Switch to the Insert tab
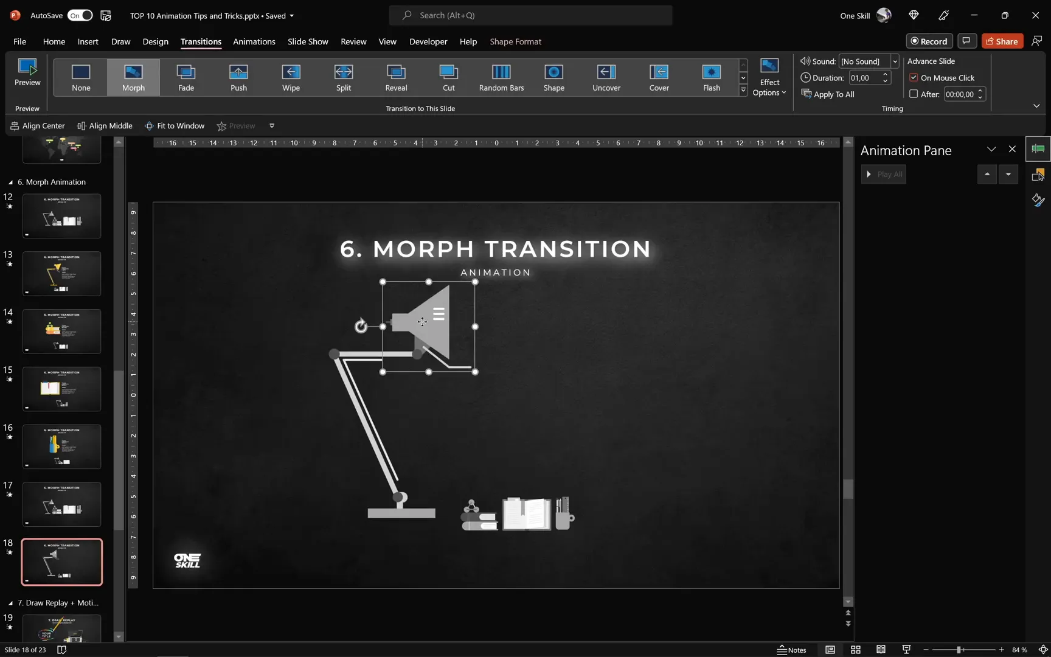The width and height of the screenshot is (1051, 657). (x=88, y=41)
